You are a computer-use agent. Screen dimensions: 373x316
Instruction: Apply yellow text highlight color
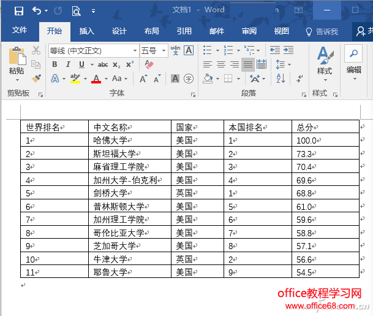tap(75, 79)
